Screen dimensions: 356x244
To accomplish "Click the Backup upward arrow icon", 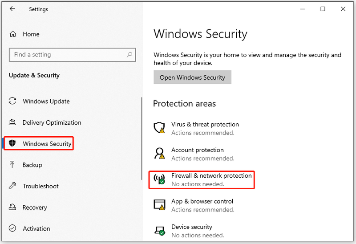I will 12,164.
